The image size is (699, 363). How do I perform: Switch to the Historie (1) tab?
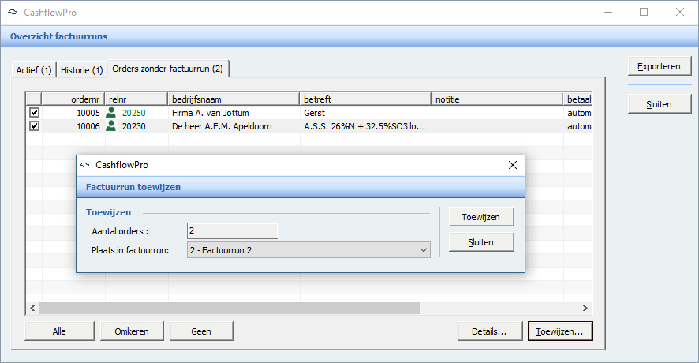click(x=81, y=70)
